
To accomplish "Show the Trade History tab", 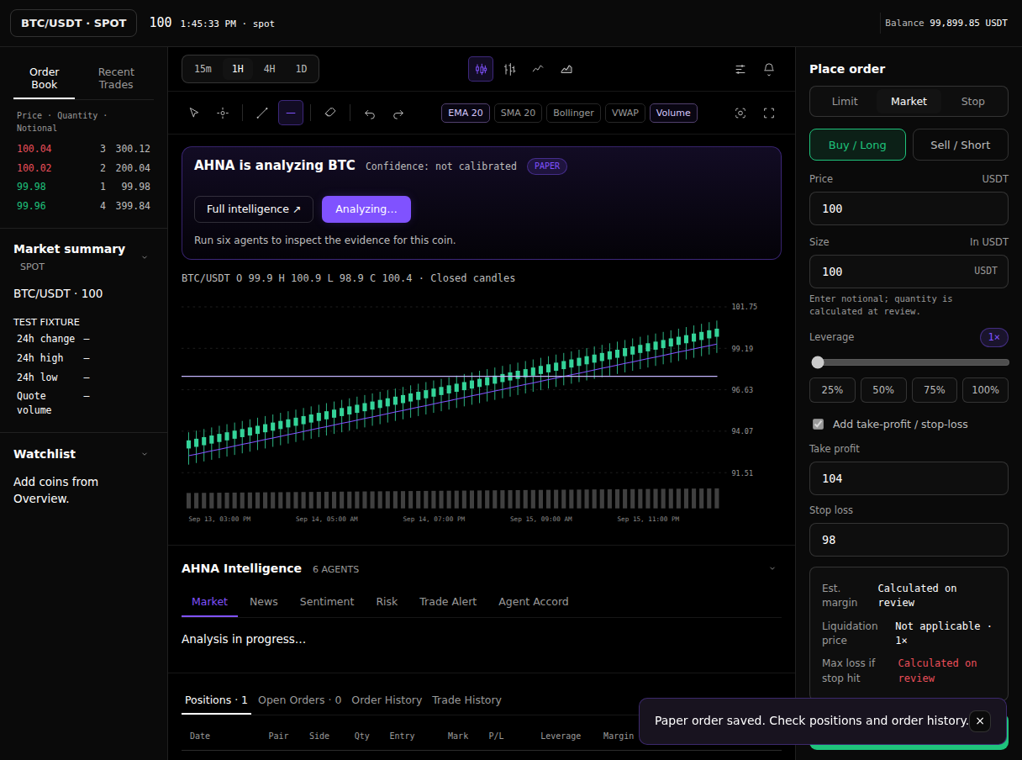I will (466, 699).
